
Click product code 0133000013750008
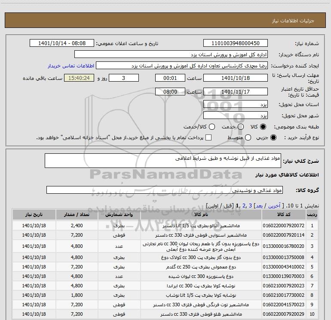pos(284,257)
